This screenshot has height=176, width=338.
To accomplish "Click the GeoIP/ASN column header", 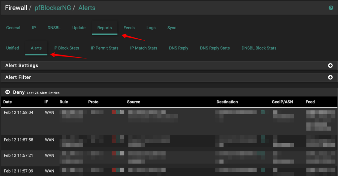I will (282, 102).
